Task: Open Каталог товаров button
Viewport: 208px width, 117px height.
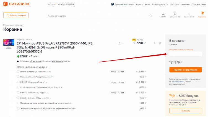Action: click(16, 15)
